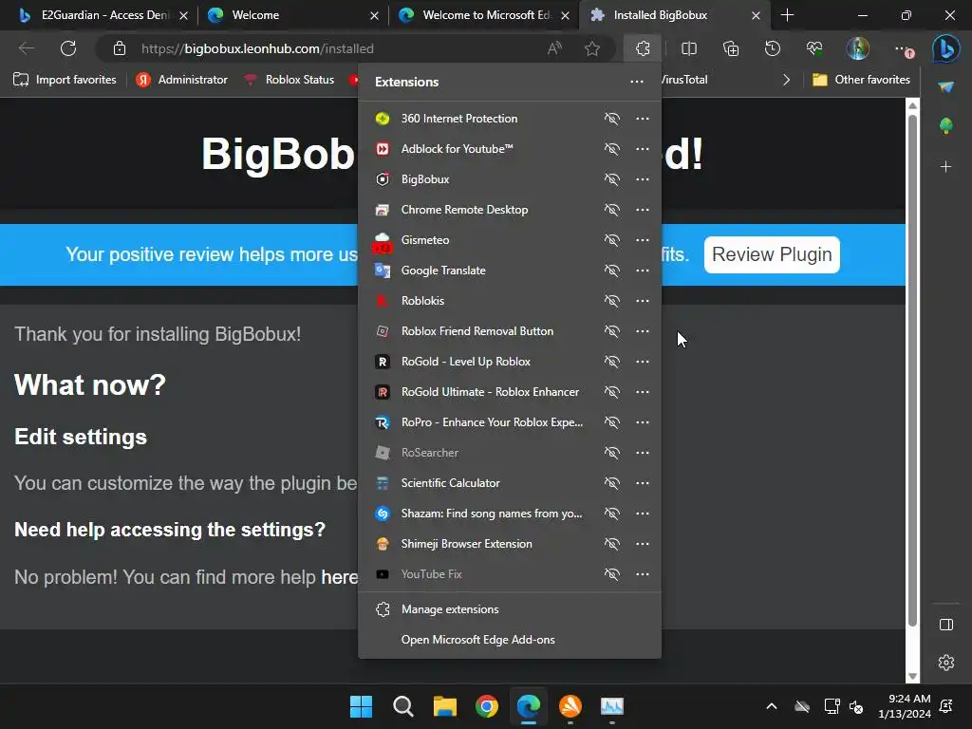Toggle toolbar visibility for RoSearcher
The height and width of the screenshot is (729, 972).
612,453
